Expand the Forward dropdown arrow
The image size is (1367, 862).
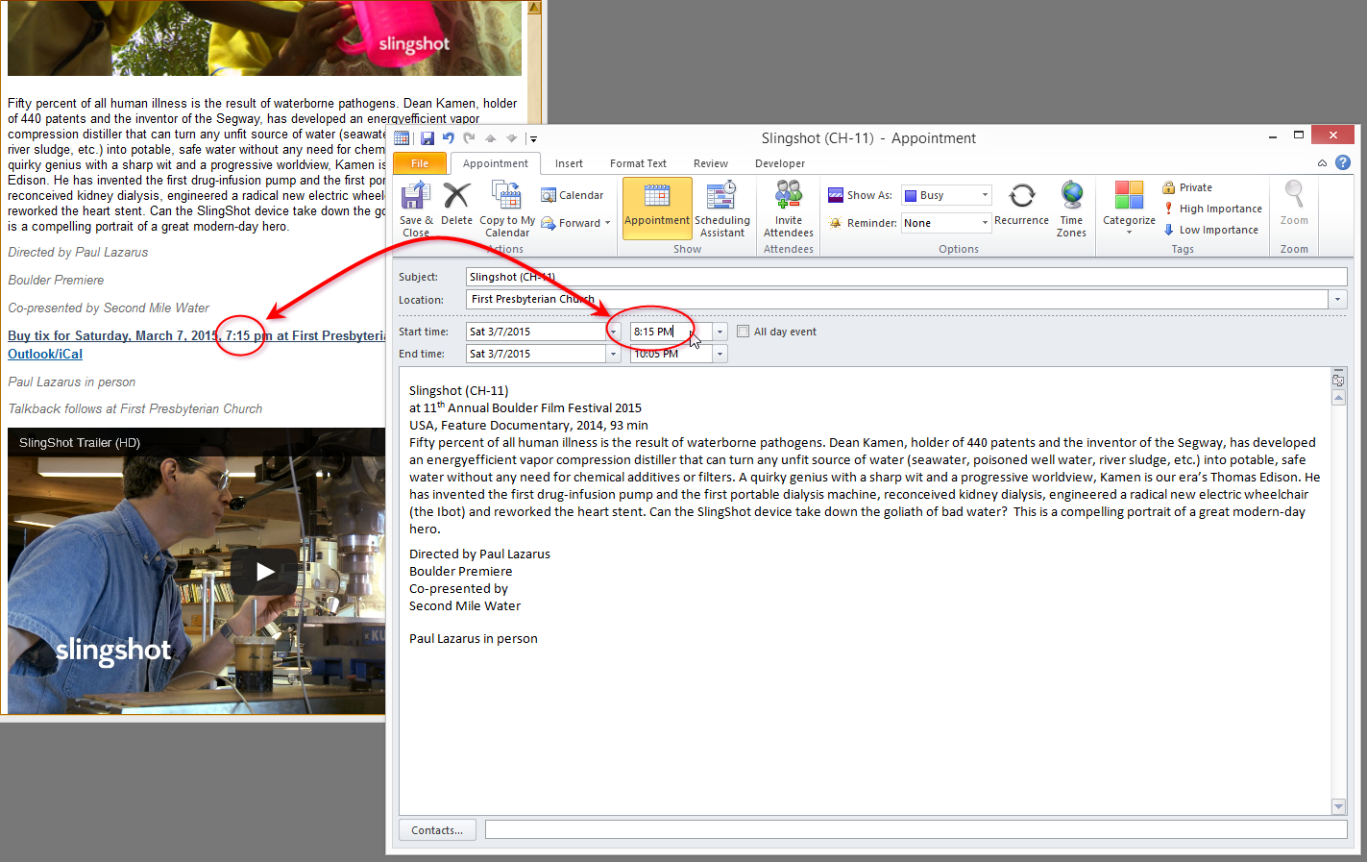click(608, 223)
